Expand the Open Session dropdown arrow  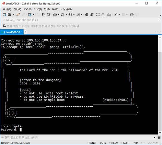13,15
